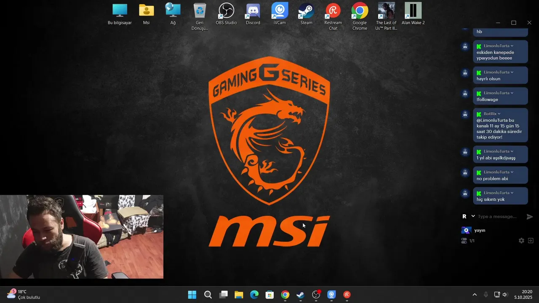The image size is (539, 303).
Task: Open Microsoft Store from the taskbar
Action: click(269, 295)
